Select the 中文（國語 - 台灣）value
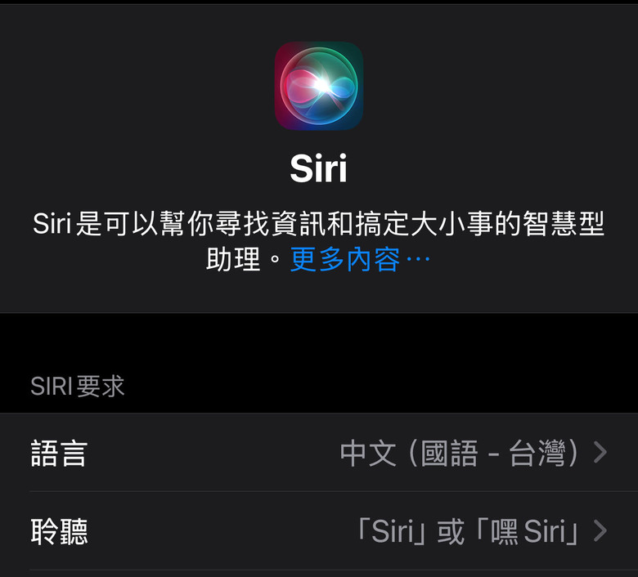The width and height of the screenshot is (638, 577). click(459, 453)
